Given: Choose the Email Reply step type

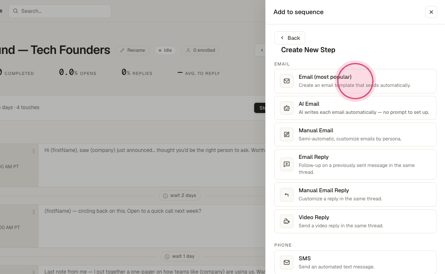Looking at the screenshot, I should (x=355, y=164).
